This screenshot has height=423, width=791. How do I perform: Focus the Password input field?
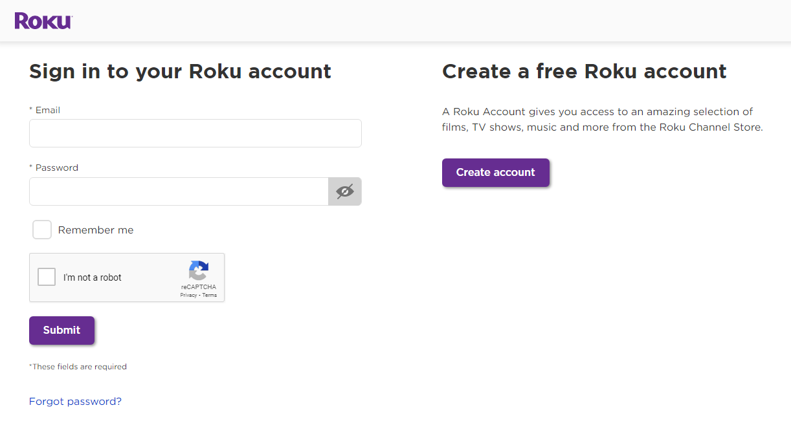coord(179,191)
